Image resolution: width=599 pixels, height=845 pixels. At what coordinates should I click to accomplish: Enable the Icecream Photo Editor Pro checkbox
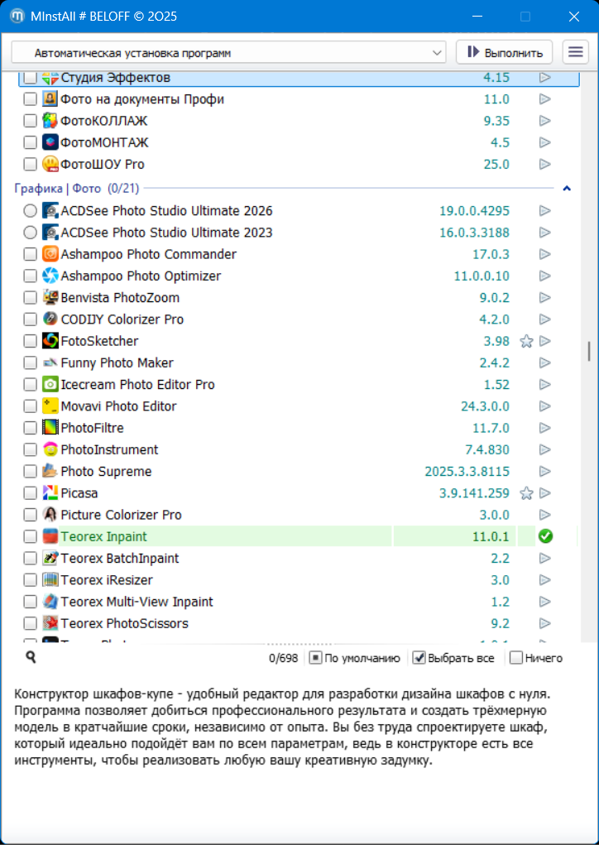click(x=31, y=385)
